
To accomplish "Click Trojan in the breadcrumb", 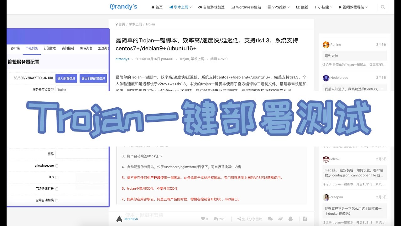I will (150, 24).
